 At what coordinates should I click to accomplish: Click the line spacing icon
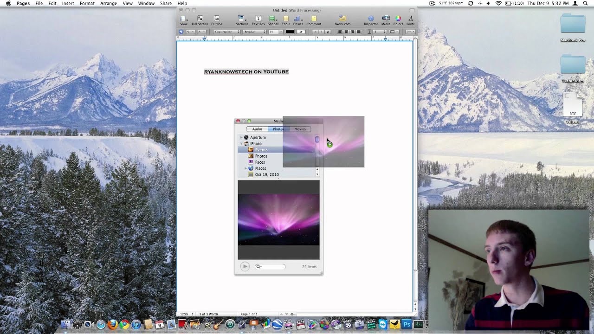[369, 32]
